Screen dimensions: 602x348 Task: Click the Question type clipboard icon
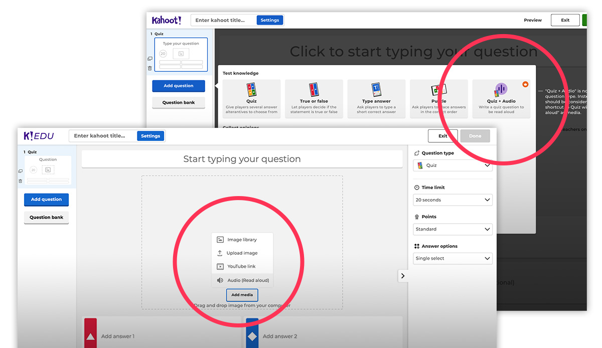[417, 153]
